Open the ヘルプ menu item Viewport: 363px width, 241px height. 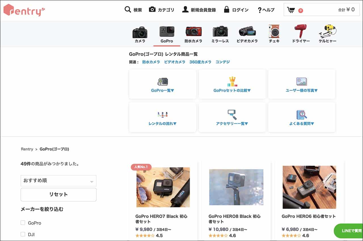268,10
